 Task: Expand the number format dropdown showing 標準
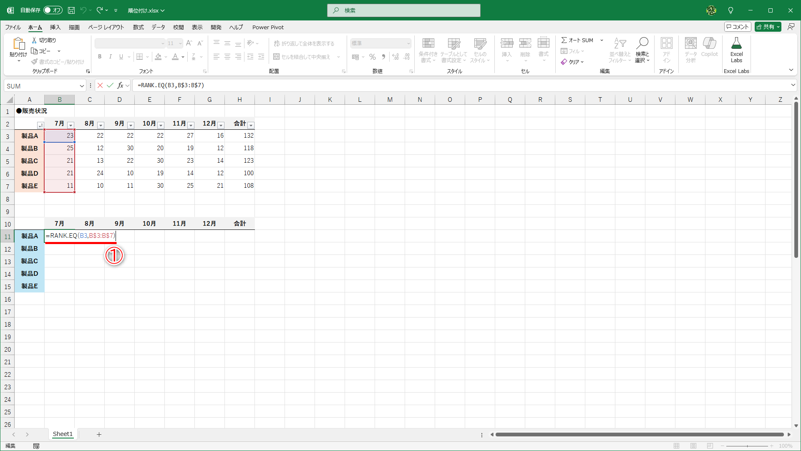coord(408,43)
